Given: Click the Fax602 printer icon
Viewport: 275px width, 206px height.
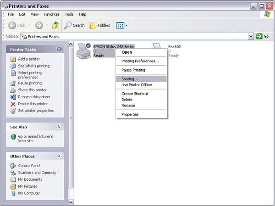Looking at the screenshot, I should tap(158, 50).
